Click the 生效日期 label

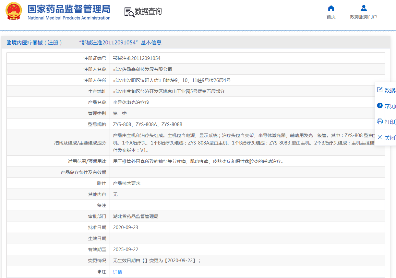pyautogui.click(x=97, y=238)
